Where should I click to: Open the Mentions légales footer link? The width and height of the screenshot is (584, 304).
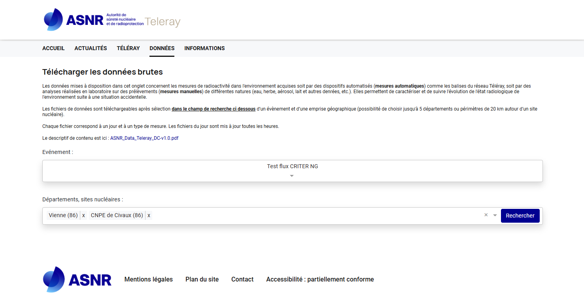(148, 280)
